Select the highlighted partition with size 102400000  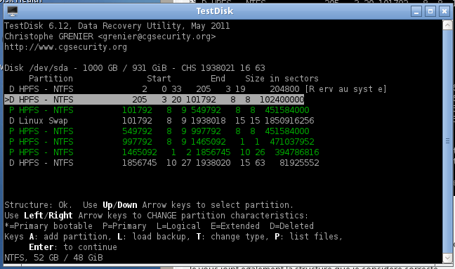[x=154, y=100]
